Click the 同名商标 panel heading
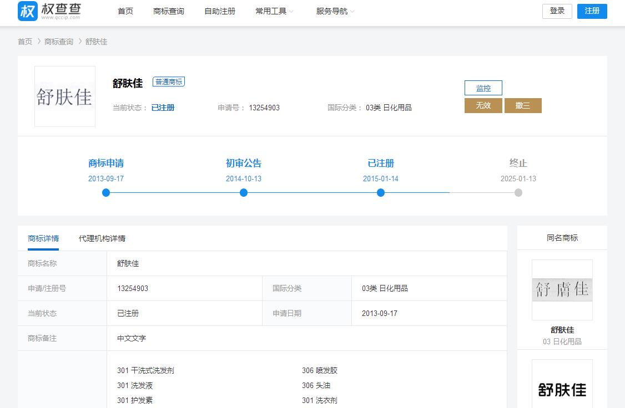This screenshot has width=625, height=408. pos(562,238)
